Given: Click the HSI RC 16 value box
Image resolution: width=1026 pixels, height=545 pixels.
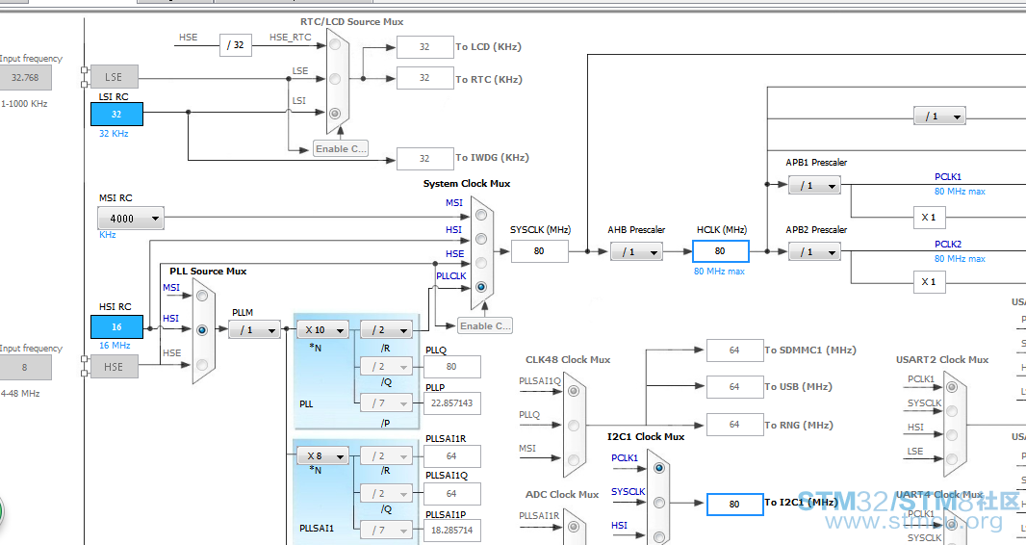Looking at the screenshot, I should [116, 326].
